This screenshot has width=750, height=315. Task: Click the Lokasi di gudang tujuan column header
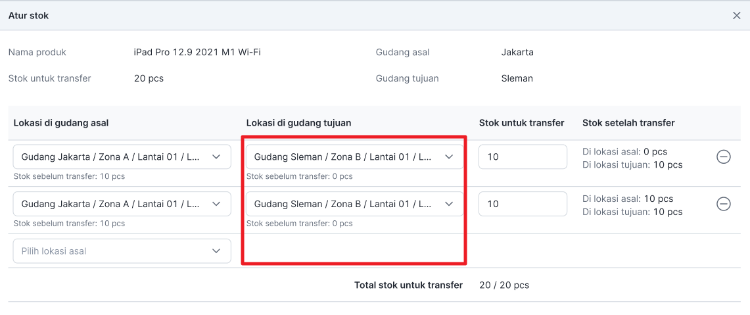[x=299, y=123]
